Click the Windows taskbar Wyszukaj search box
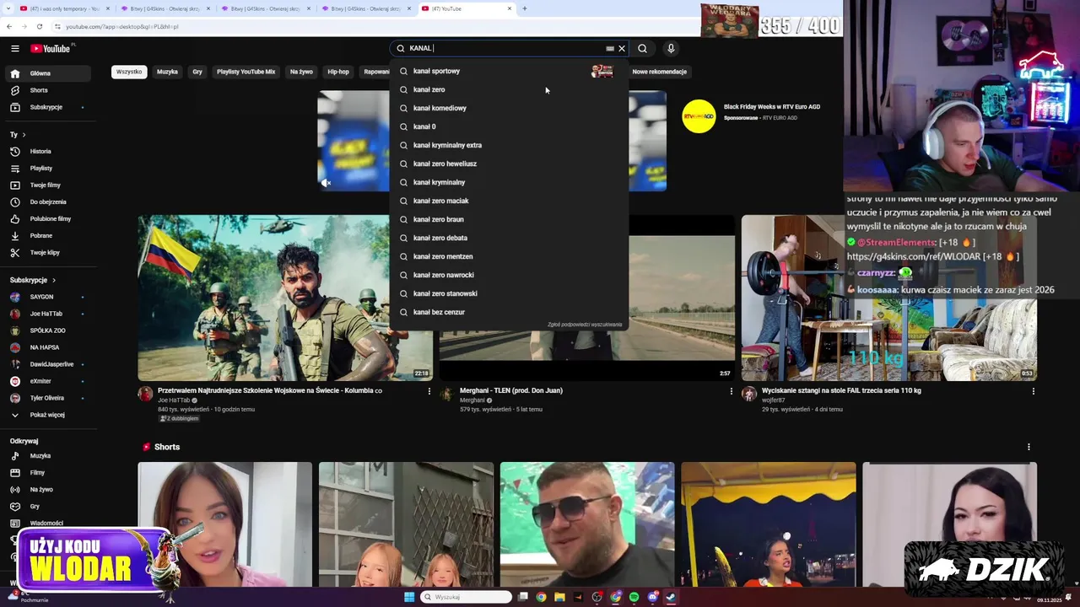This screenshot has width=1080, height=607. click(x=467, y=597)
